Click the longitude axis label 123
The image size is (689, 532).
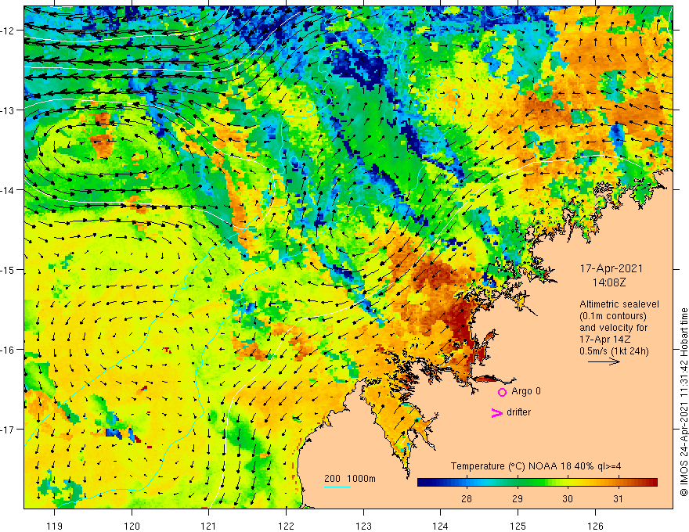point(363,526)
